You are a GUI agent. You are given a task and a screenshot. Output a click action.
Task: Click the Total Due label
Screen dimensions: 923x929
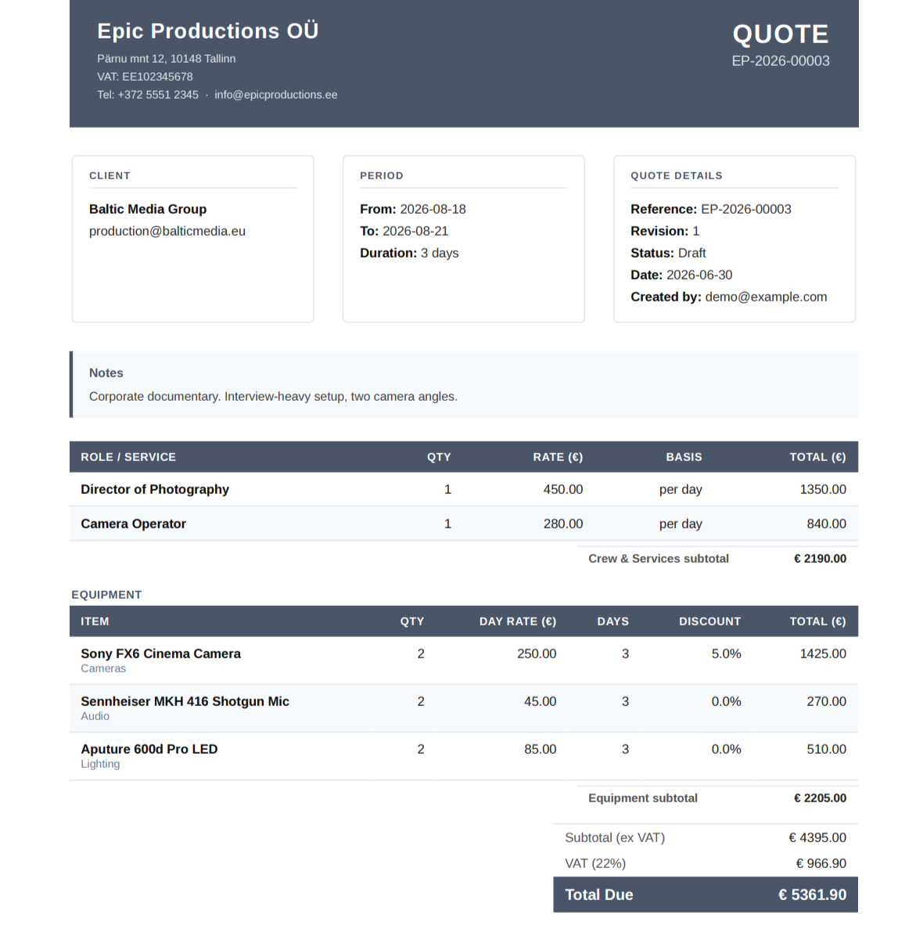click(x=598, y=895)
